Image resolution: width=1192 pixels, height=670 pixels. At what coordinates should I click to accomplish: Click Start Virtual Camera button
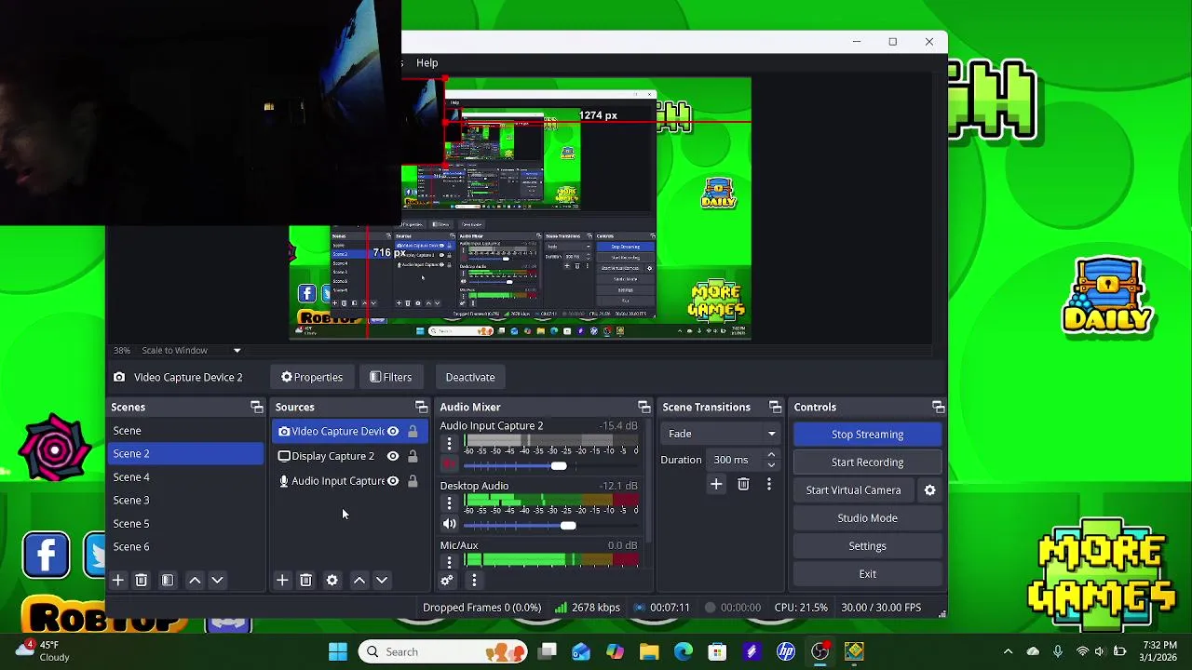pos(853,490)
